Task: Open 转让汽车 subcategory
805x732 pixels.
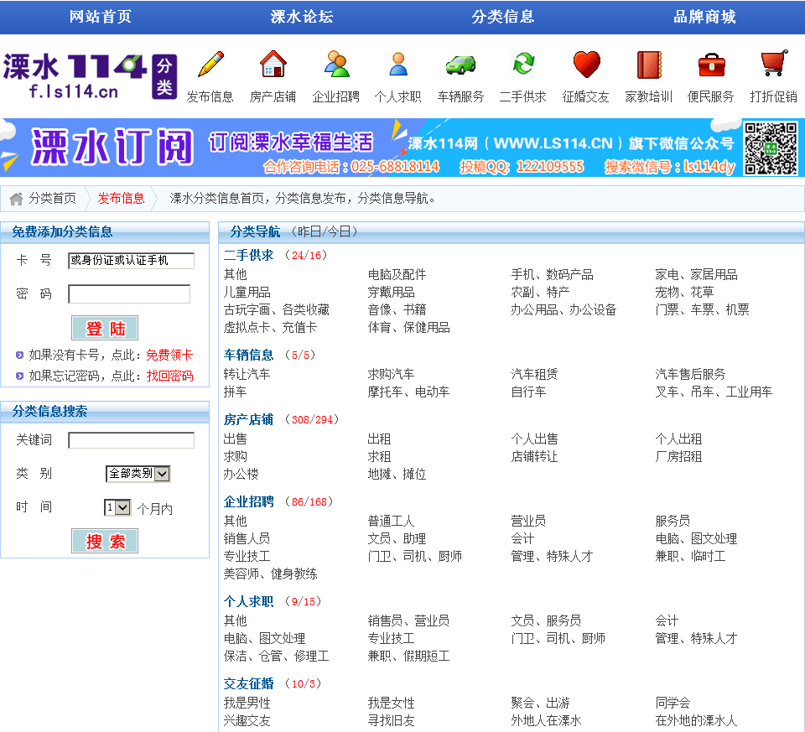Action: [x=247, y=374]
